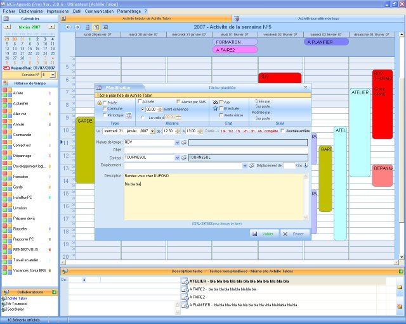Image resolution: width=406 pixels, height=324 pixels.
Task: Enable the Privée checkbox
Action: coord(105,103)
